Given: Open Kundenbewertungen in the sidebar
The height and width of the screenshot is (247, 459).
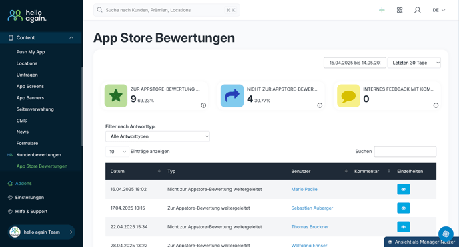Looking at the screenshot, I should 39,154.
